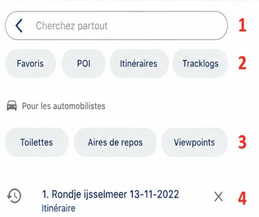Go back using the left chevron arrow
This screenshot has width=259, height=217.
click(19, 25)
